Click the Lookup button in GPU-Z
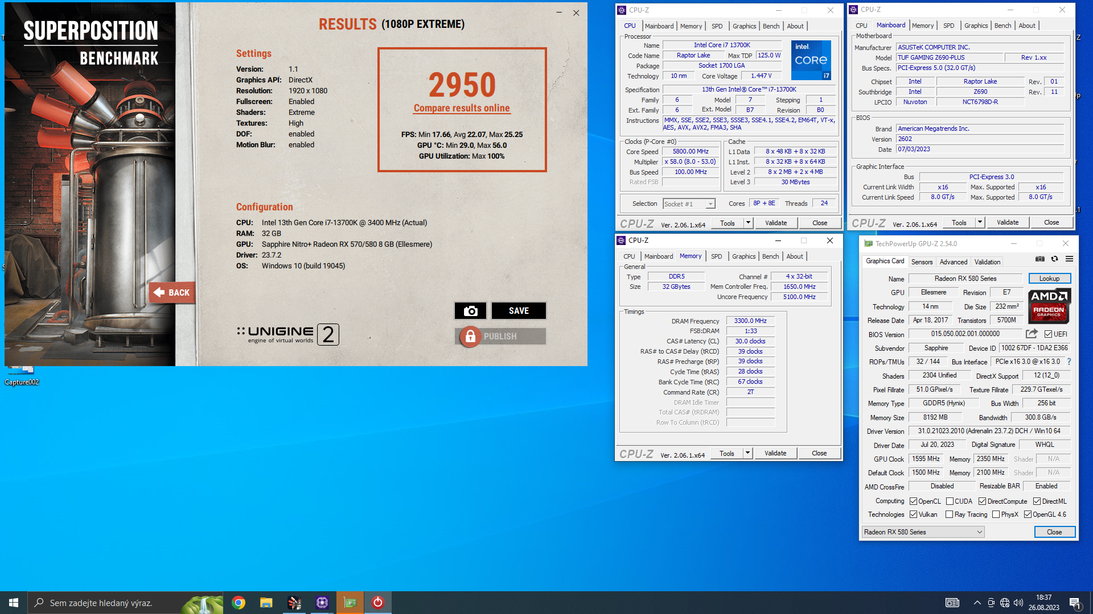This screenshot has height=614, width=1093. coord(1049,279)
